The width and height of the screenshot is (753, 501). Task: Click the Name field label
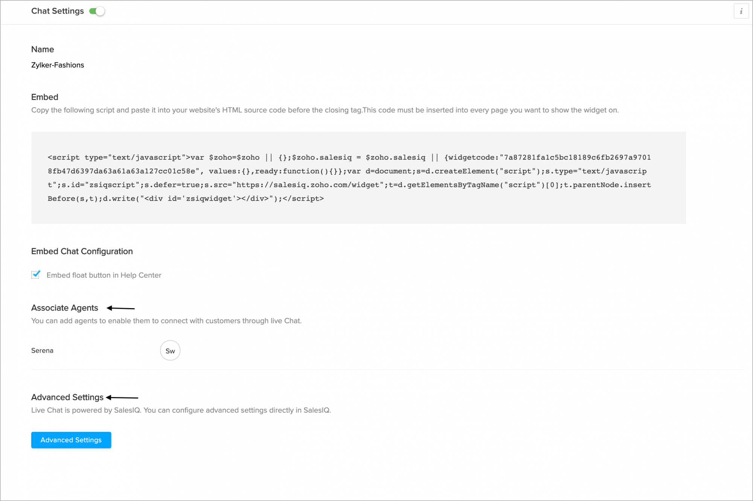[x=43, y=49]
